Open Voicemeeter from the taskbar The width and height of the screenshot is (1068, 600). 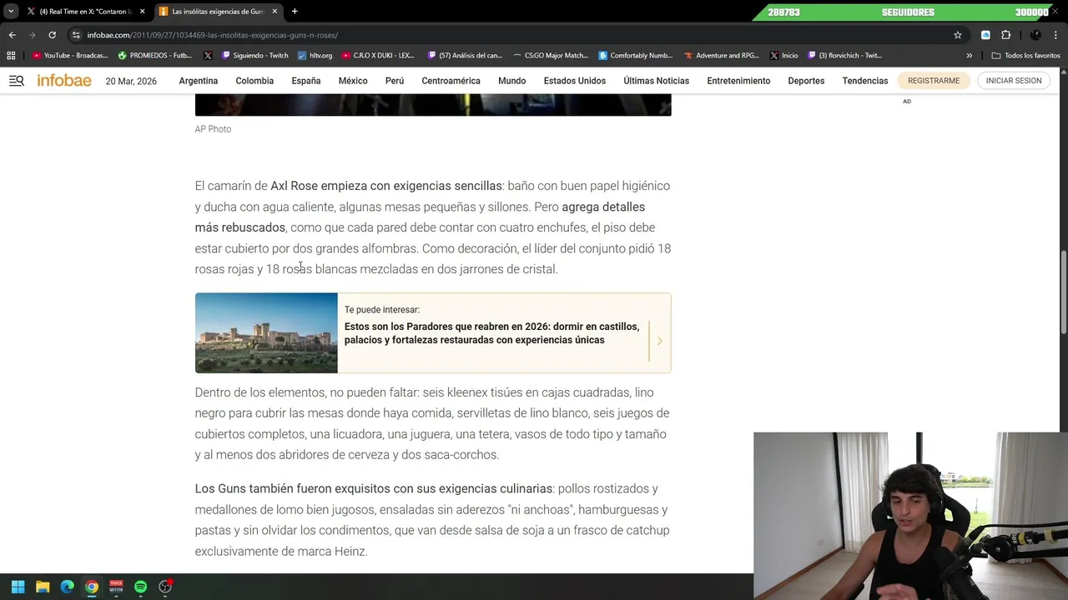tap(116, 587)
